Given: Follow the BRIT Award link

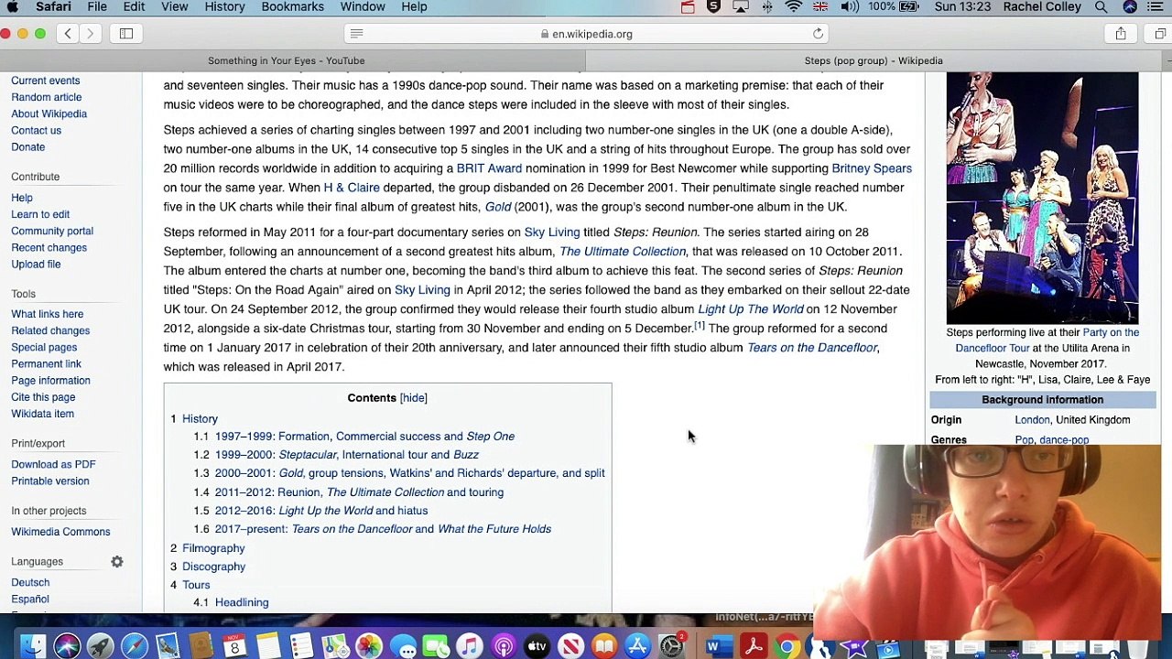Looking at the screenshot, I should coord(489,168).
